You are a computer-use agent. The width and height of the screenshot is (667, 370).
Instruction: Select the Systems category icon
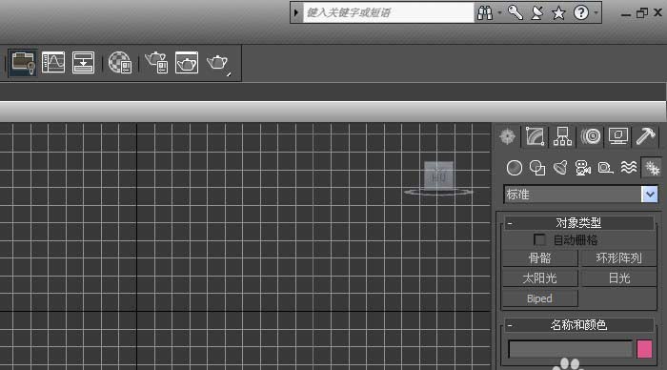(x=652, y=168)
